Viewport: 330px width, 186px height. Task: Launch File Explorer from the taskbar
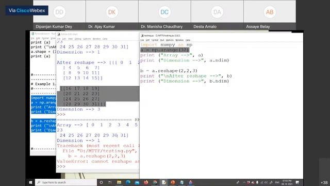(x=119, y=182)
